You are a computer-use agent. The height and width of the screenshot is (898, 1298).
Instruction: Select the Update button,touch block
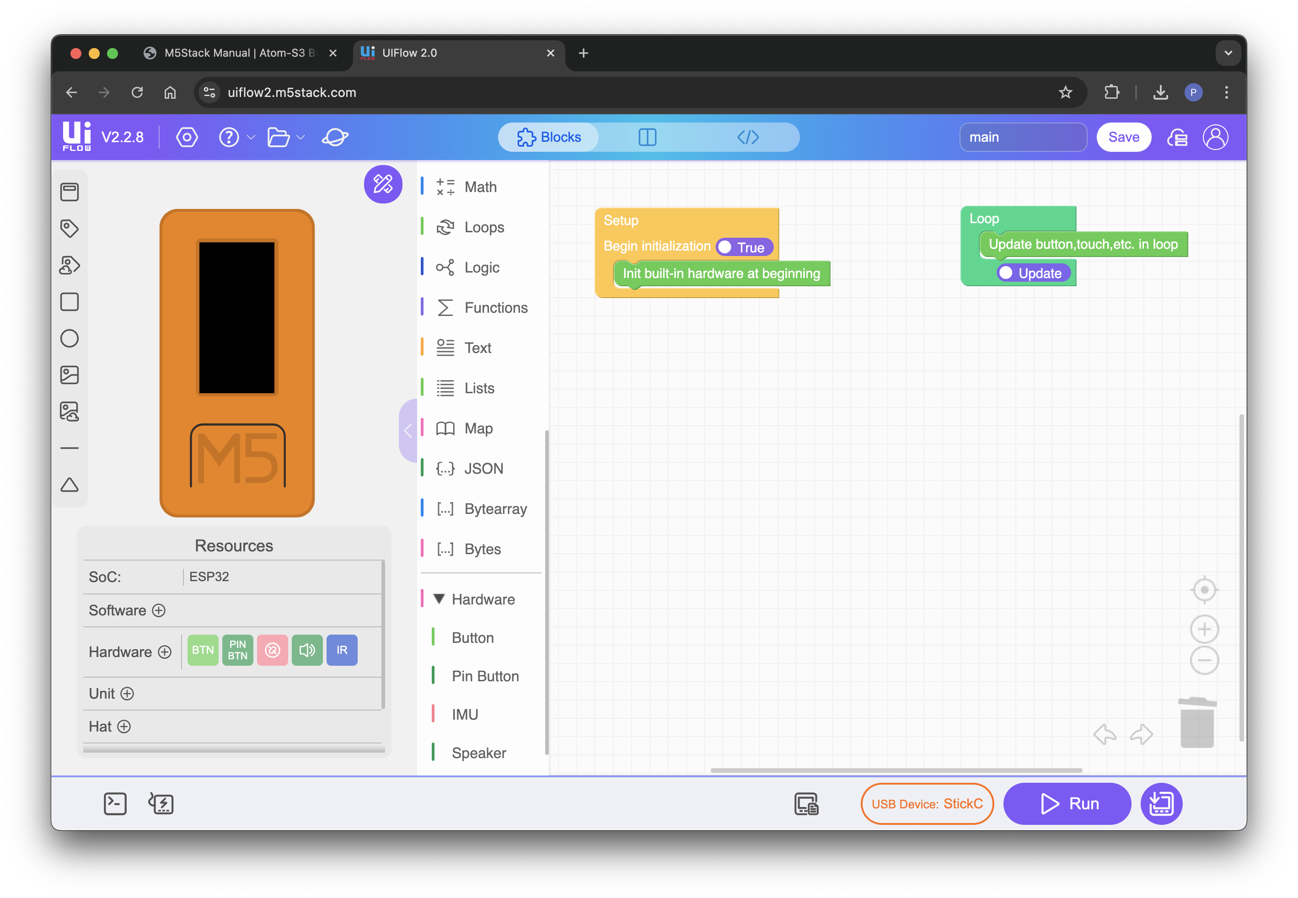click(1083, 244)
